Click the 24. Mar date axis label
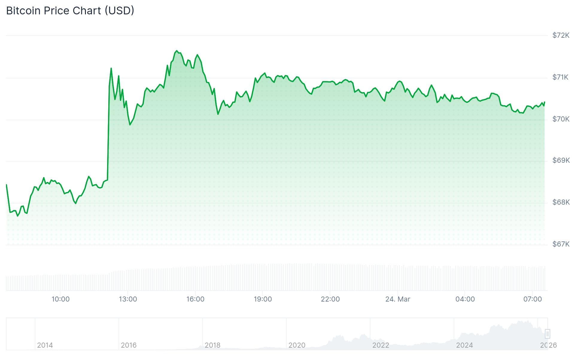The image size is (576, 359). (397, 299)
